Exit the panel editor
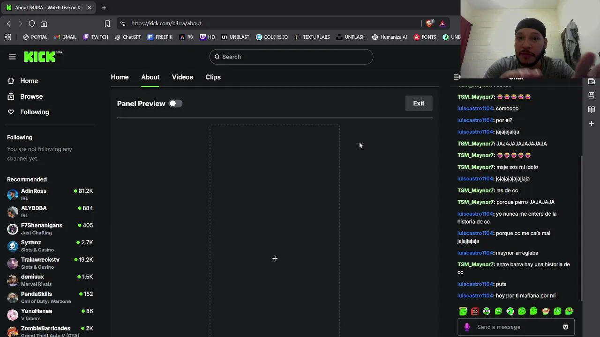This screenshot has height=337, width=600. (x=419, y=103)
